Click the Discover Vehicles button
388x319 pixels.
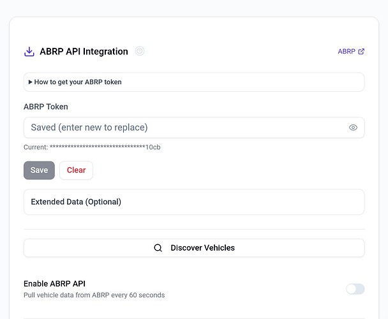coord(194,248)
